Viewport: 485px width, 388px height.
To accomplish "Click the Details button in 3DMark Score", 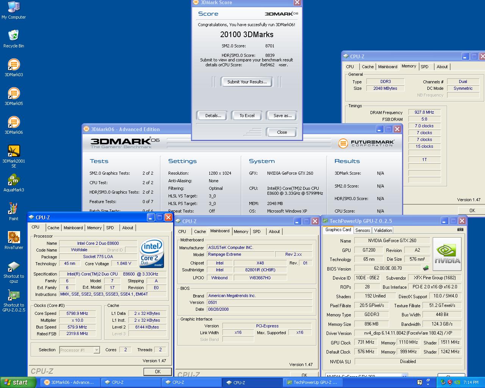I will point(213,116).
